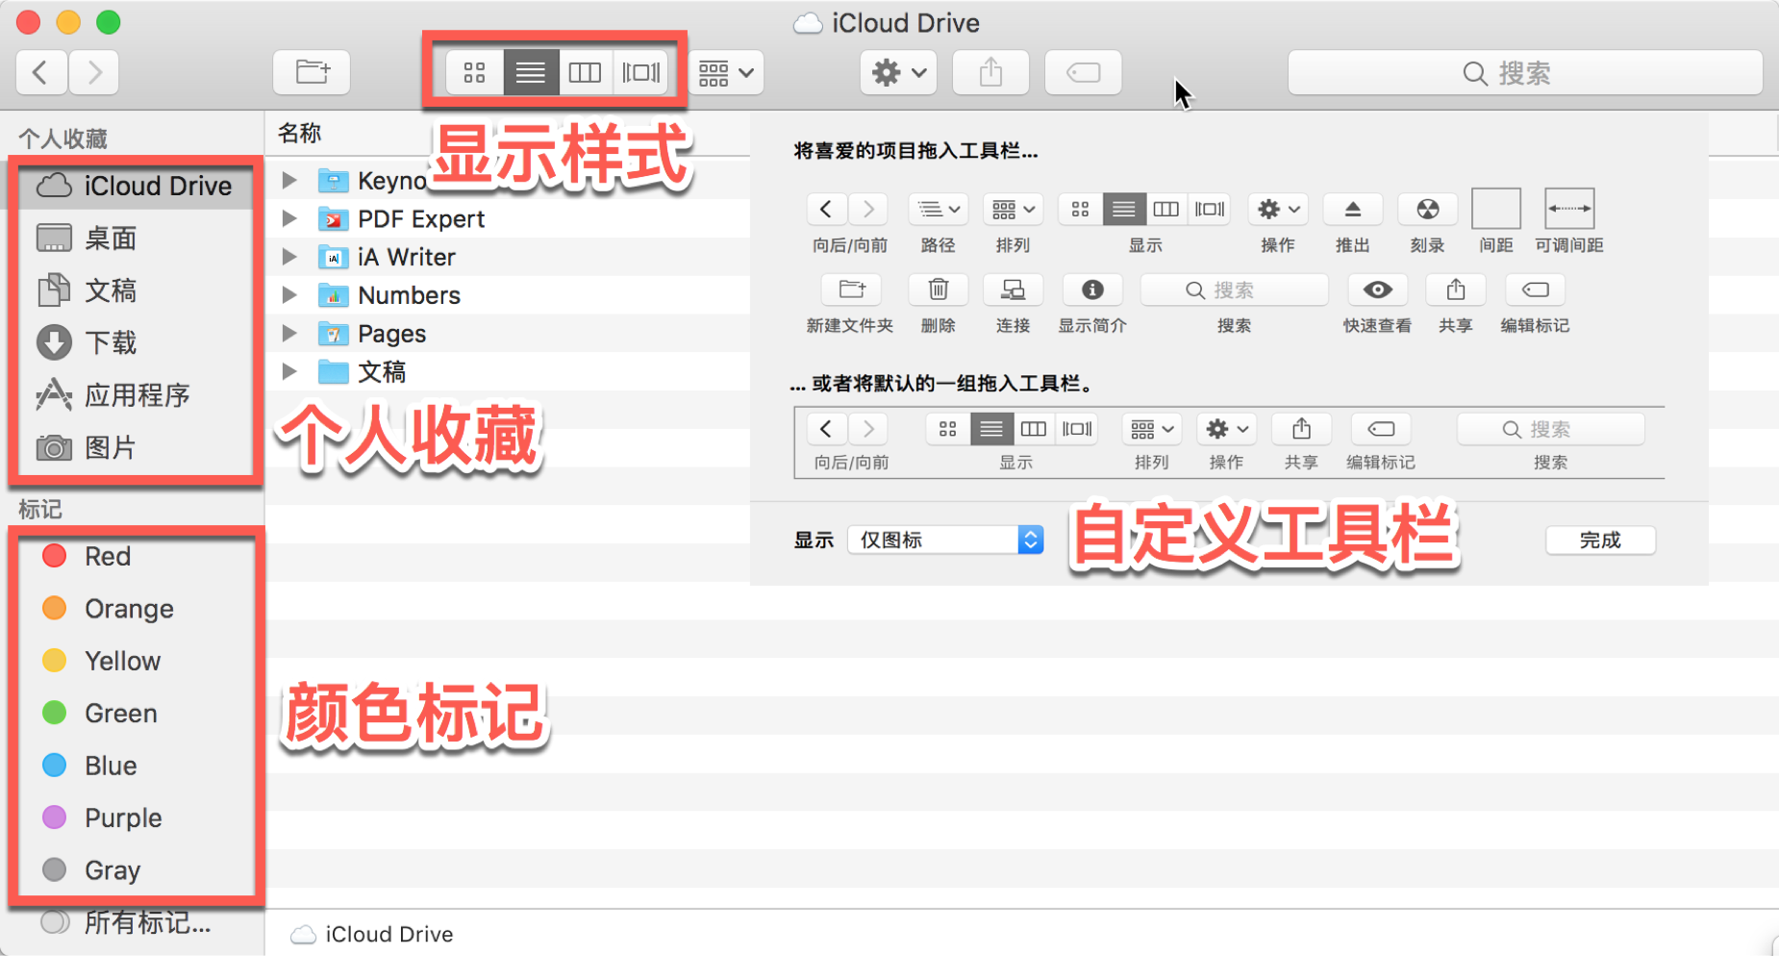Click the share button in main toolbar

(990, 72)
